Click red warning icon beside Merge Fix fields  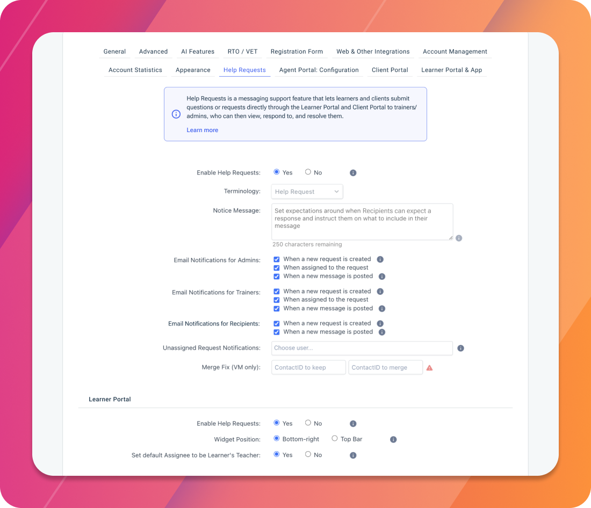coord(429,368)
